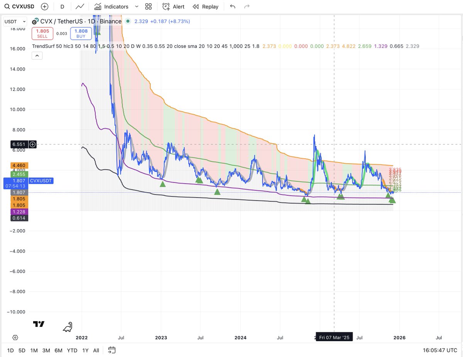The width and height of the screenshot is (463, 357).
Task: Create an alert with the Alert clock icon
Action: [x=166, y=7]
